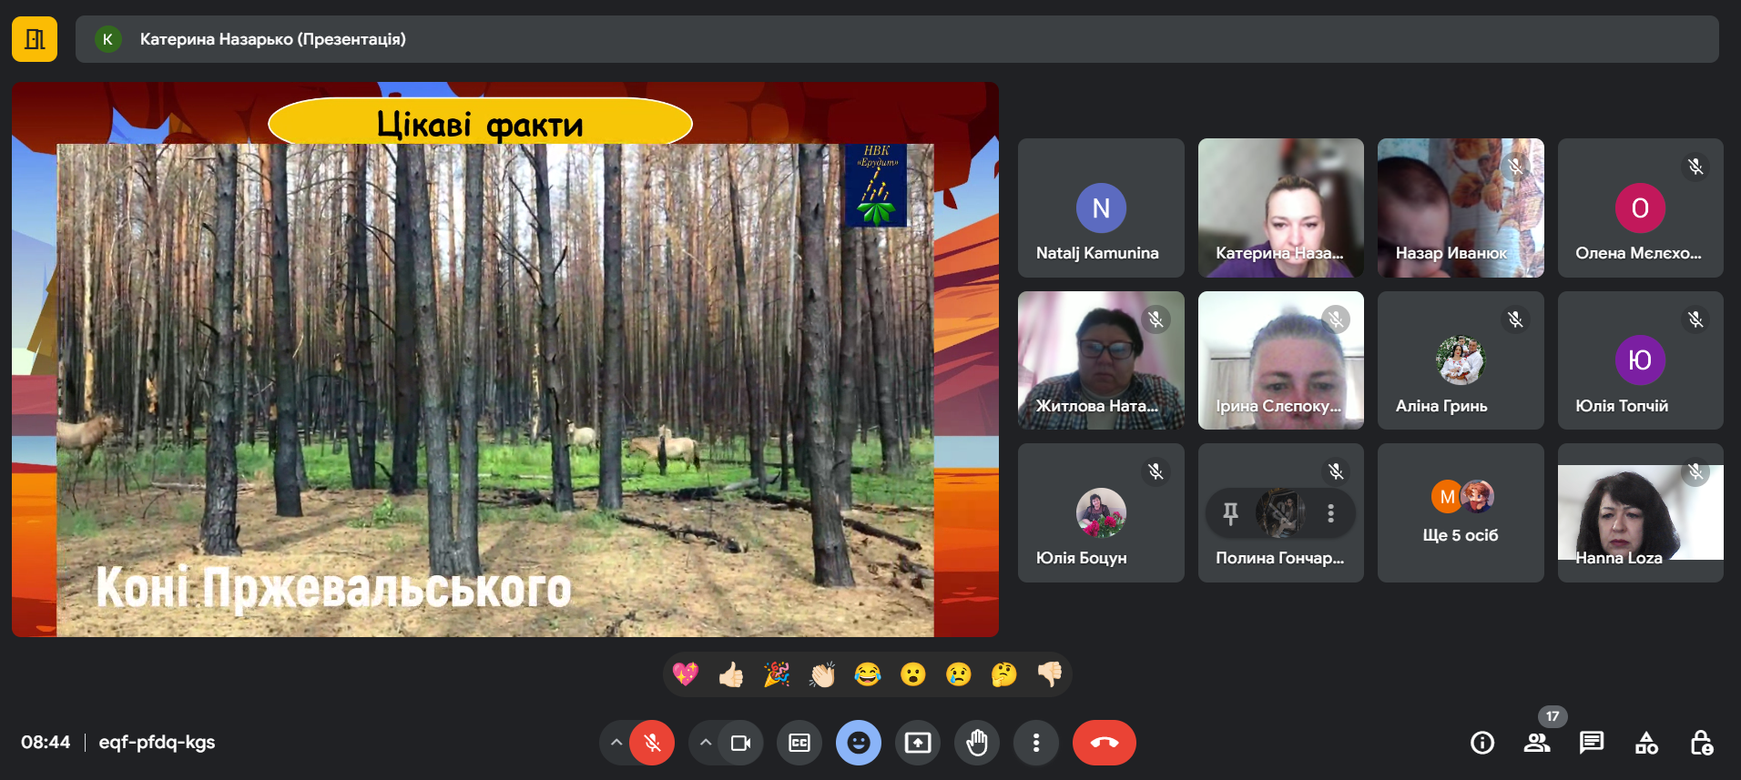Show the participants list

click(x=1537, y=743)
